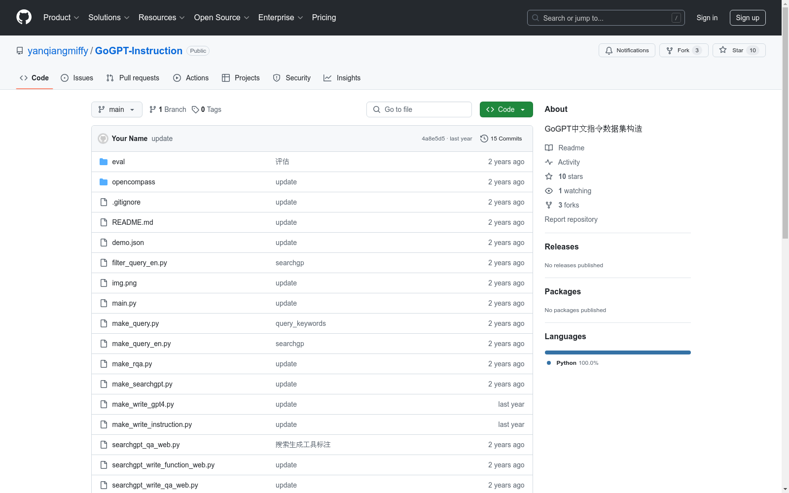Open the main branch selector dropdown
The height and width of the screenshot is (493, 789).
tap(117, 109)
